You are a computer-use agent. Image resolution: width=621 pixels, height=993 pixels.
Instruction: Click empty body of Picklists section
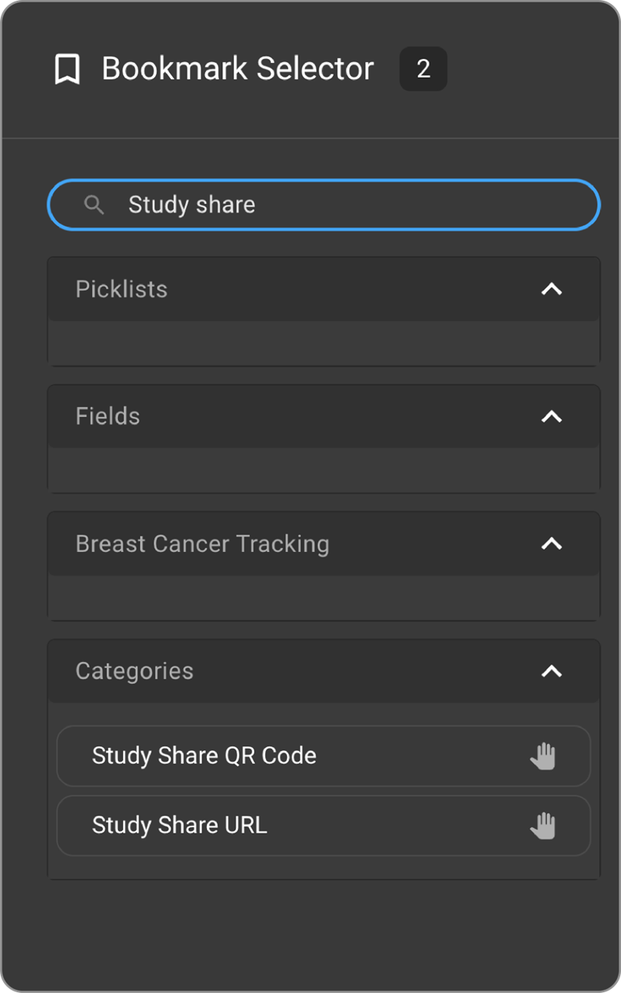[x=323, y=342]
